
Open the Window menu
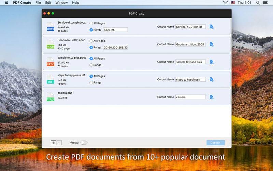coord(62,3)
